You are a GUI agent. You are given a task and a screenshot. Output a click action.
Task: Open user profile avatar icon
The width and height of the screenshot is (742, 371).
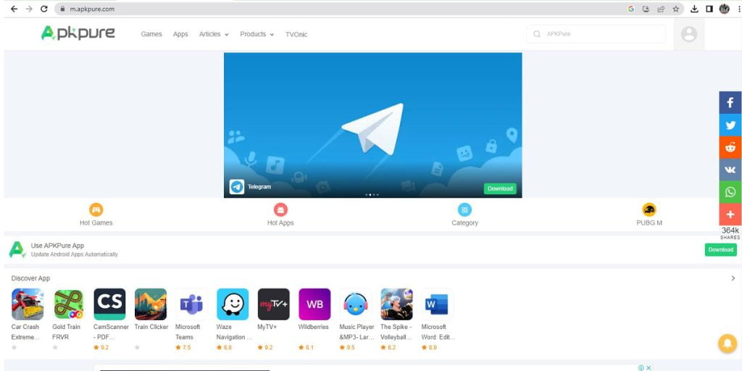689,34
